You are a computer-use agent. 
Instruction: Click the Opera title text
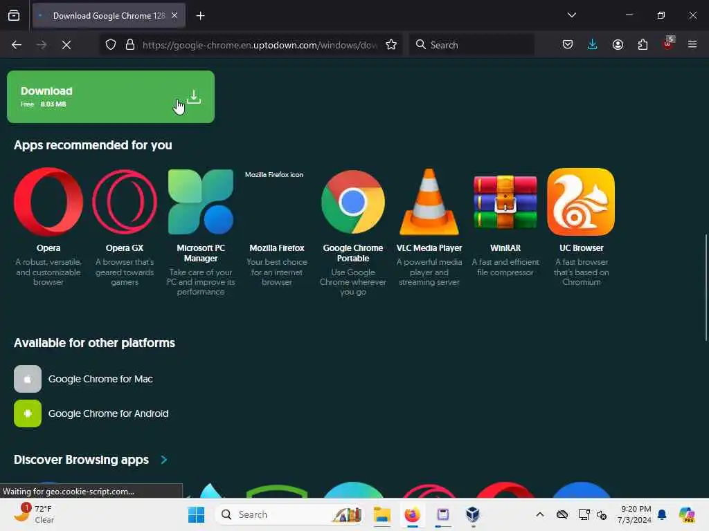(x=48, y=248)
